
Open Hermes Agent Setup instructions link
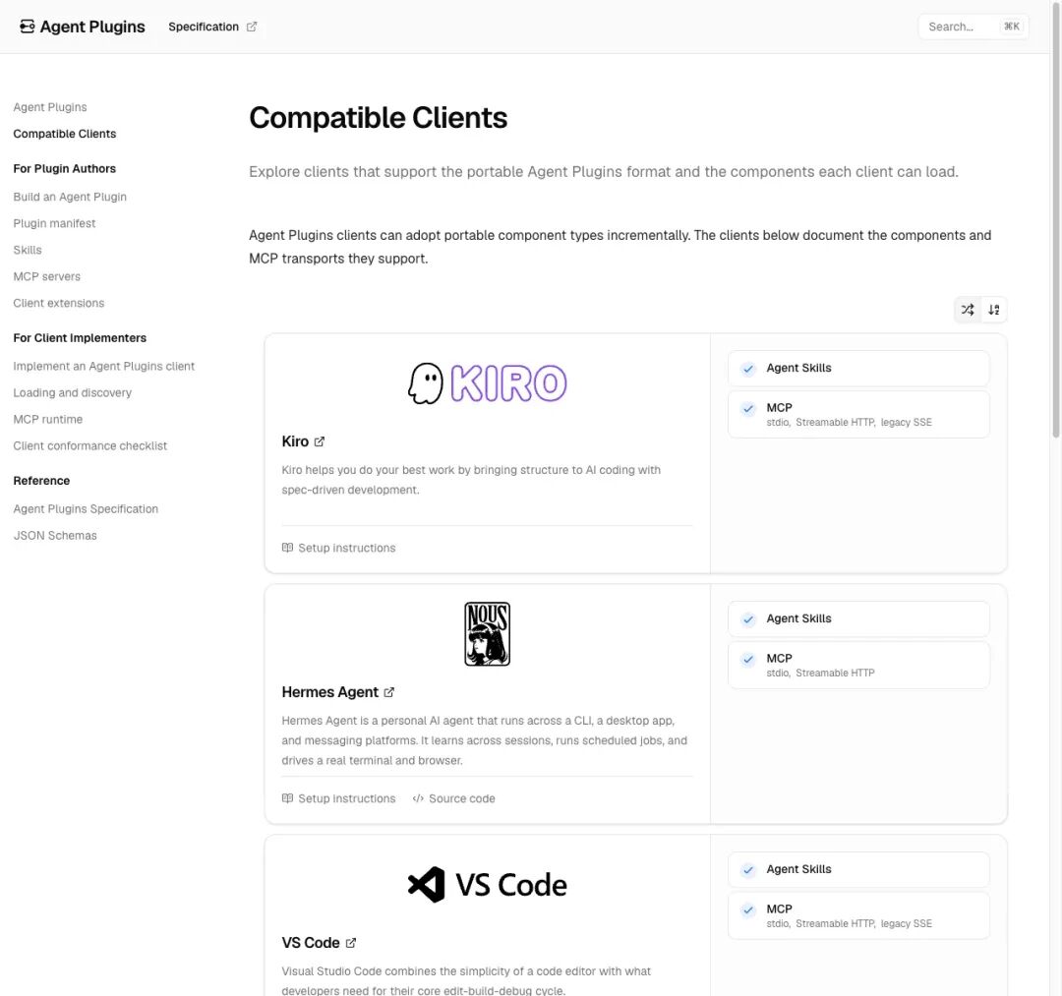coord(338,798)
